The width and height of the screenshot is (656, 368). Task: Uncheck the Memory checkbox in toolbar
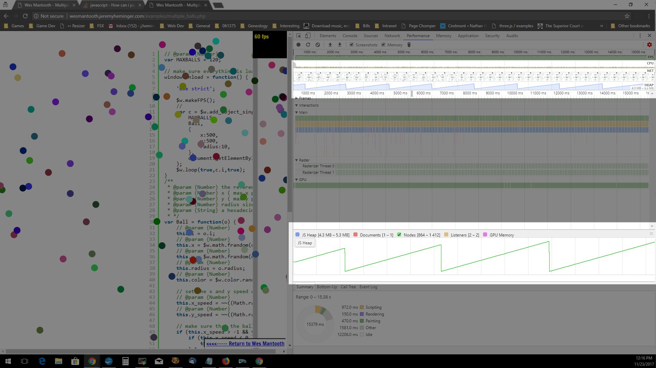click(383, 45)
